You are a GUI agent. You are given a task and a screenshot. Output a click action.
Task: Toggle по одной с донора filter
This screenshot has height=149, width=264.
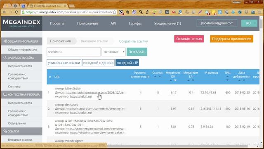coord(98,62)
